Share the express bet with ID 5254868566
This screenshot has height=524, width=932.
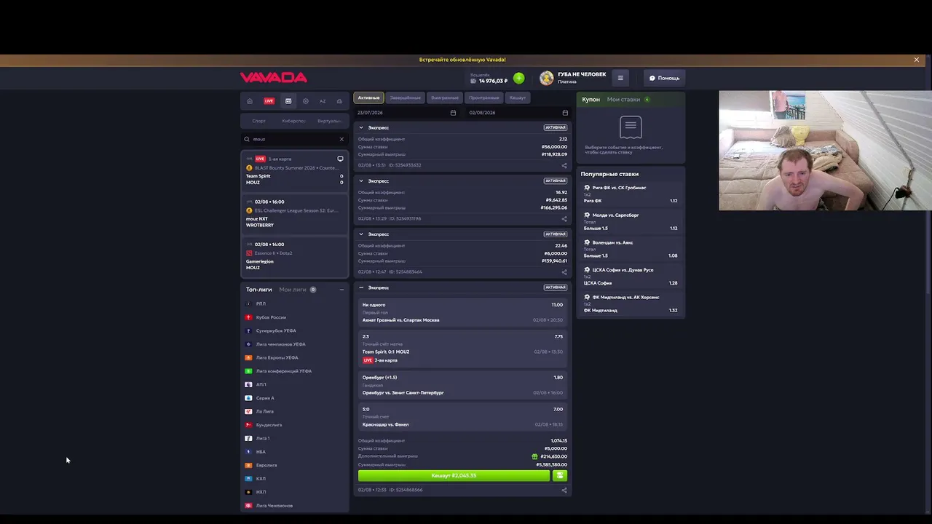(564, 490)
